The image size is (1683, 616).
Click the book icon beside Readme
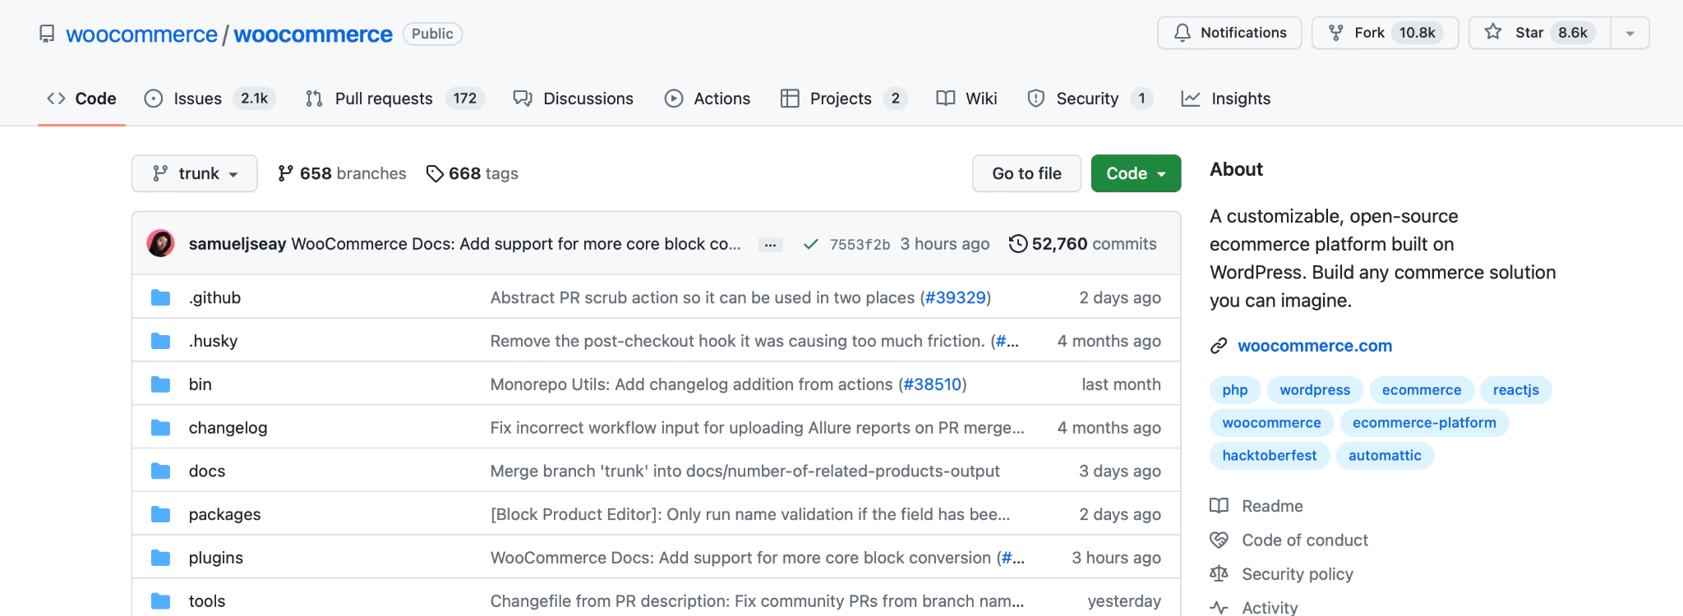[1220, 506]
